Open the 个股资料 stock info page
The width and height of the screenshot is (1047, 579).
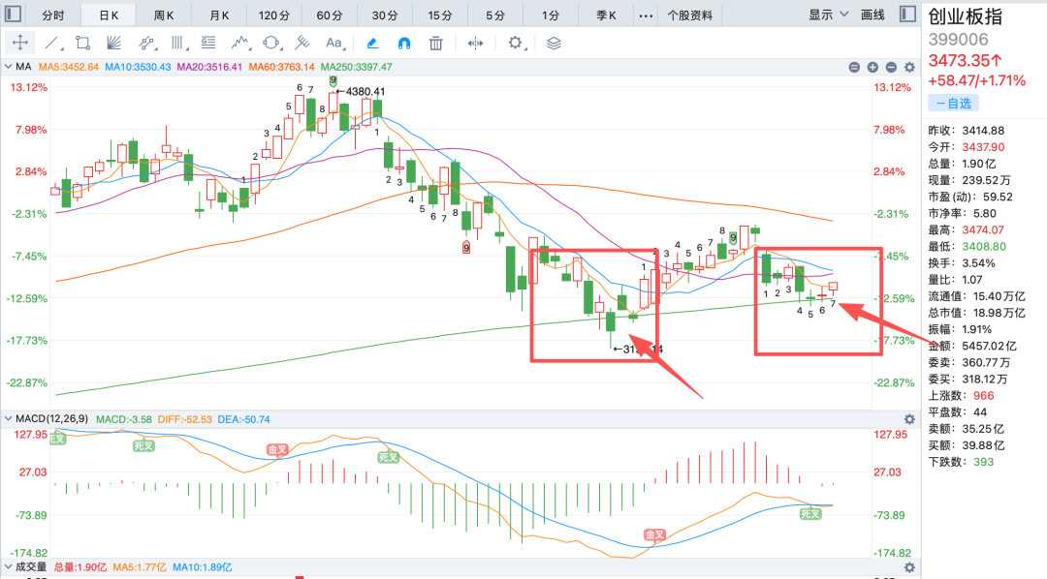point(690,15)
